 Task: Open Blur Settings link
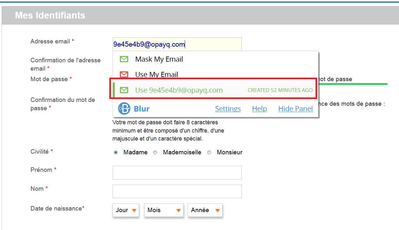[x=228, y=109]
